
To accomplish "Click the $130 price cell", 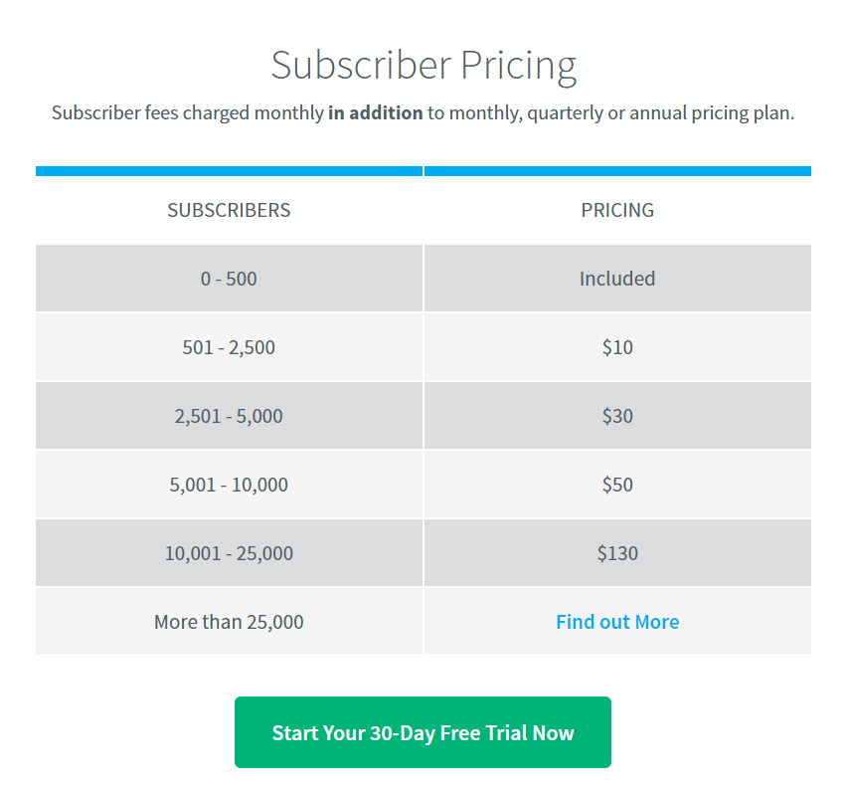I will [617, 553].
